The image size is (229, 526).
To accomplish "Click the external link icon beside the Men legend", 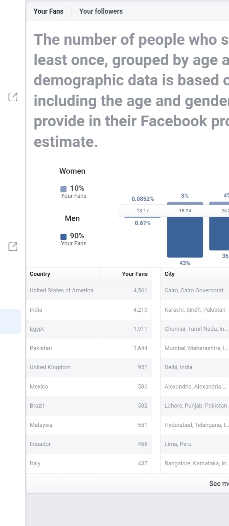I will (13, 247).
